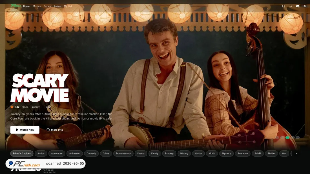Click the 5.6 star rating
This screenshot has width=310, height=174.
point(15,107)
